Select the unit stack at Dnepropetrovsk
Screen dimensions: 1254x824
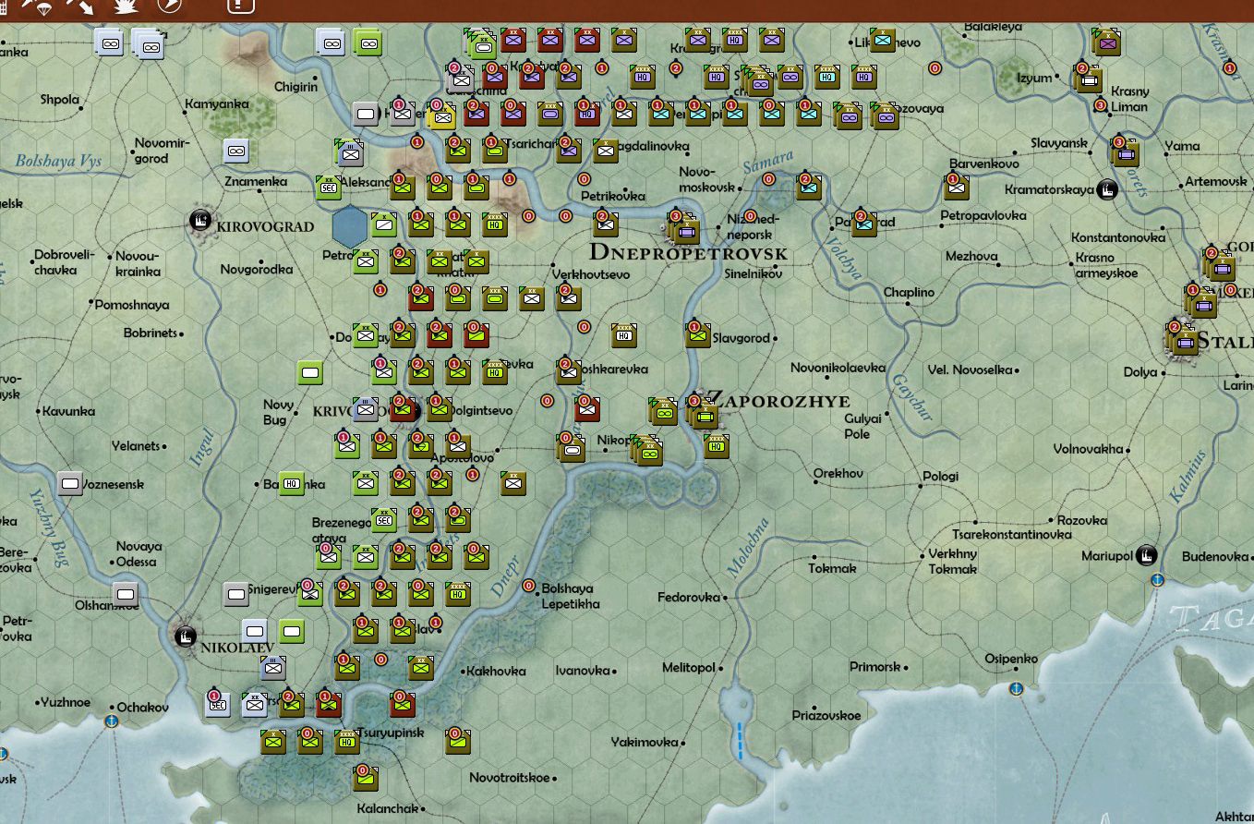[686, 229]
